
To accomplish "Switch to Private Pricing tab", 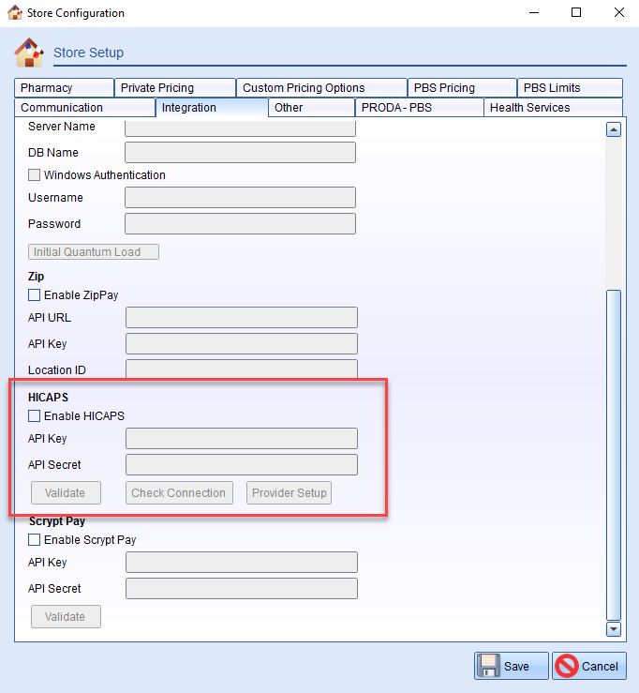I will (x=175, y=87).
